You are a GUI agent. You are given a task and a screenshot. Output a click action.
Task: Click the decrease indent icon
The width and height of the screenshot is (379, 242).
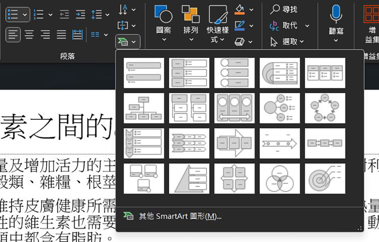64,15
